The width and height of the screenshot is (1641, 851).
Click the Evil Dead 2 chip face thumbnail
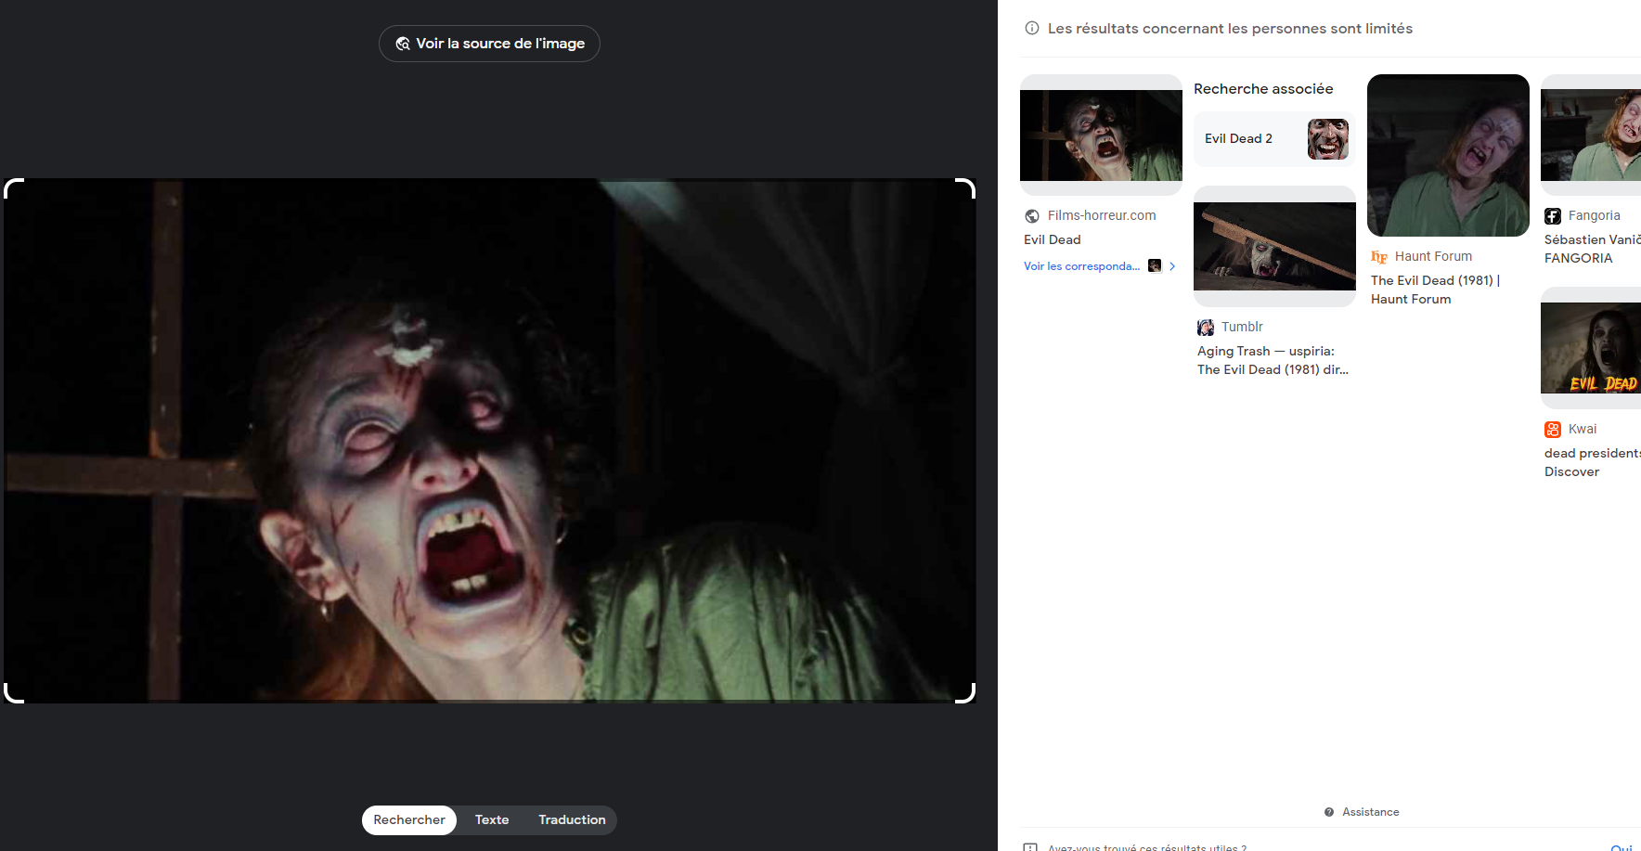coord(1328,139)
